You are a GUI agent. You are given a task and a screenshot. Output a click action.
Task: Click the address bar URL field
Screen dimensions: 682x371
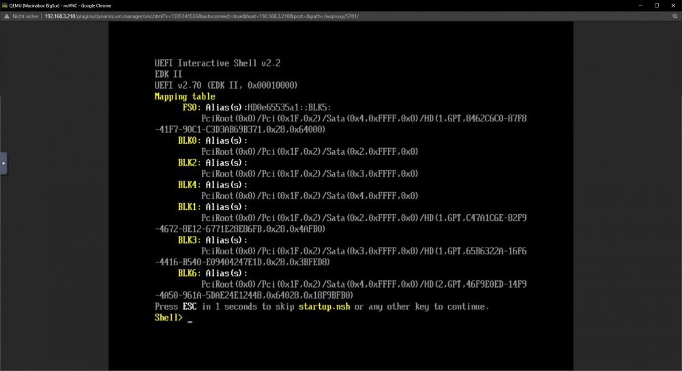[x=202, y=16]
